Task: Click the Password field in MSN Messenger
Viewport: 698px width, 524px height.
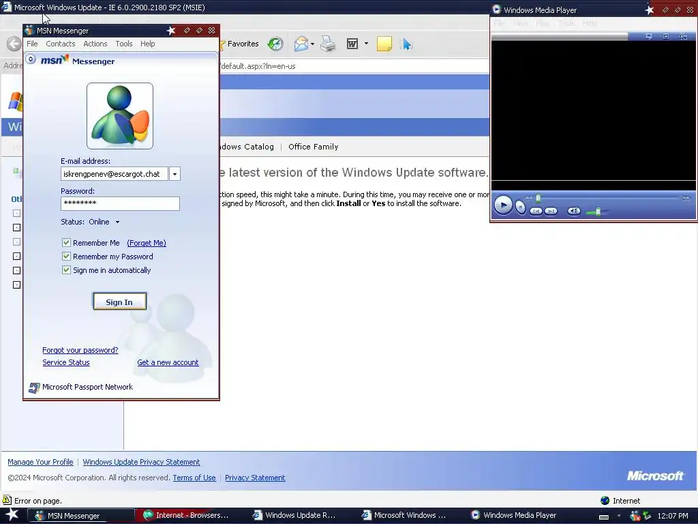Action: click(120, 203)
